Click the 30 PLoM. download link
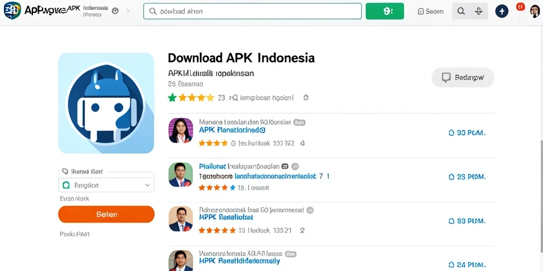The height and width of the screenshot is (271, 543). pyautogui.click(x=467, y=133)
